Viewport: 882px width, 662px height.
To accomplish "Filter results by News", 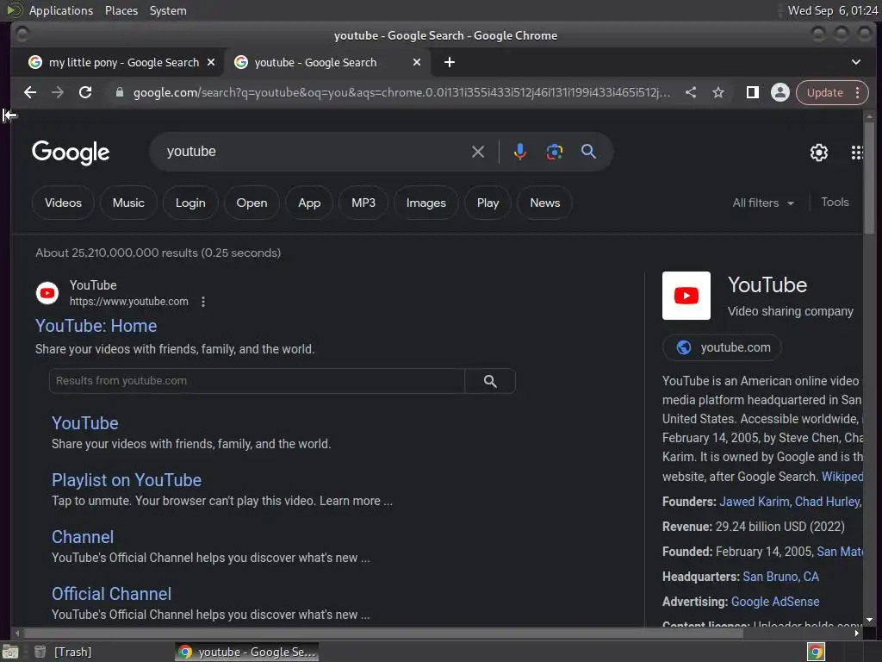I will (x=545, y=203).
